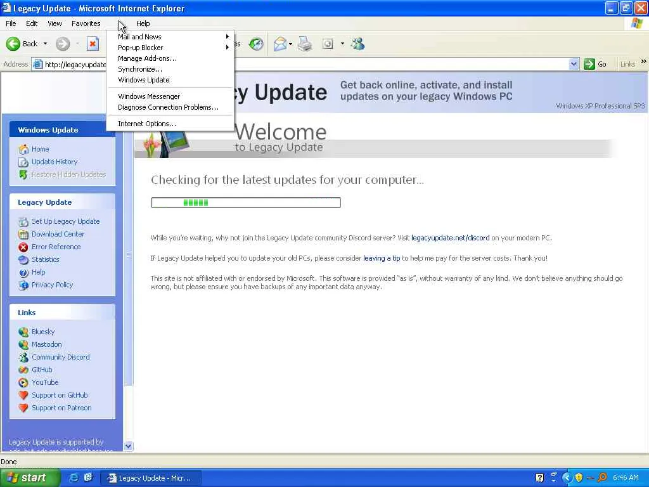Click the page icon in the address bar
649x487 pixels.
pyautogui.click(x=37, y=64)
